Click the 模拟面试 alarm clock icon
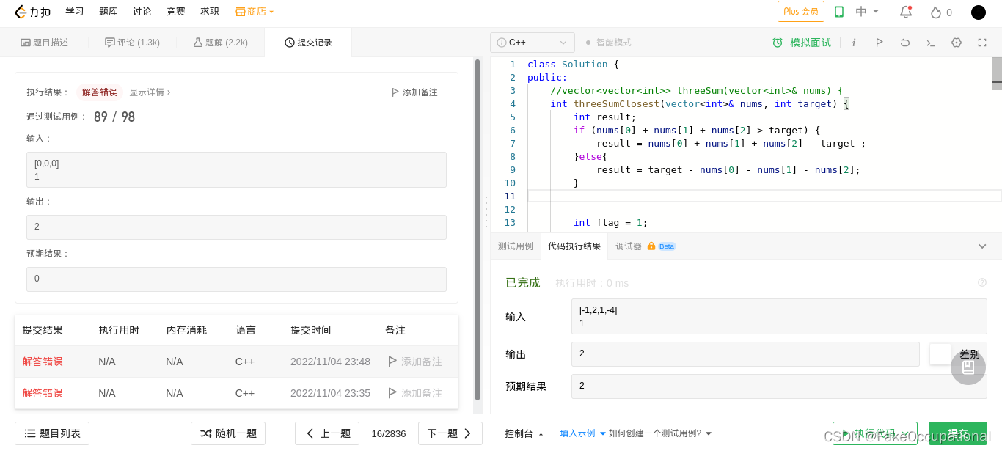Viewport: 1002px width, 451px height. (778, 43)
